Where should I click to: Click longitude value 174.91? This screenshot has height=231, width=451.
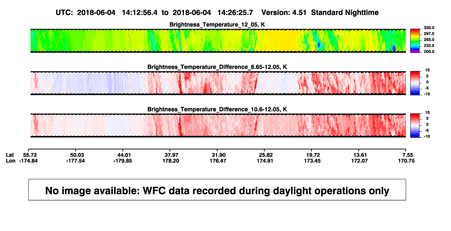coord(265,161)
